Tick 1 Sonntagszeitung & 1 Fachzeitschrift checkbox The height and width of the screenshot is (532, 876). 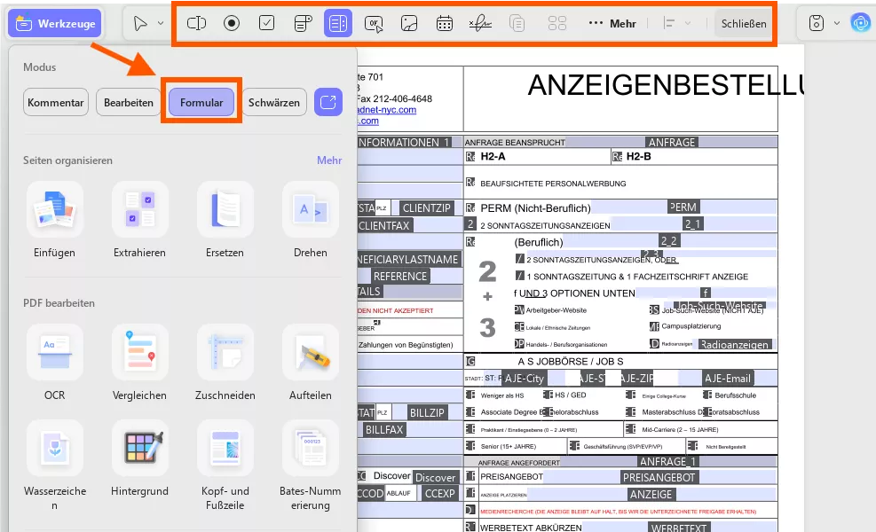[x=519, y=276]
